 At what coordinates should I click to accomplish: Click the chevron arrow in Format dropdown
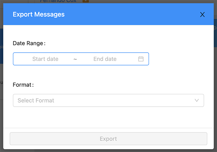(197, 100)
